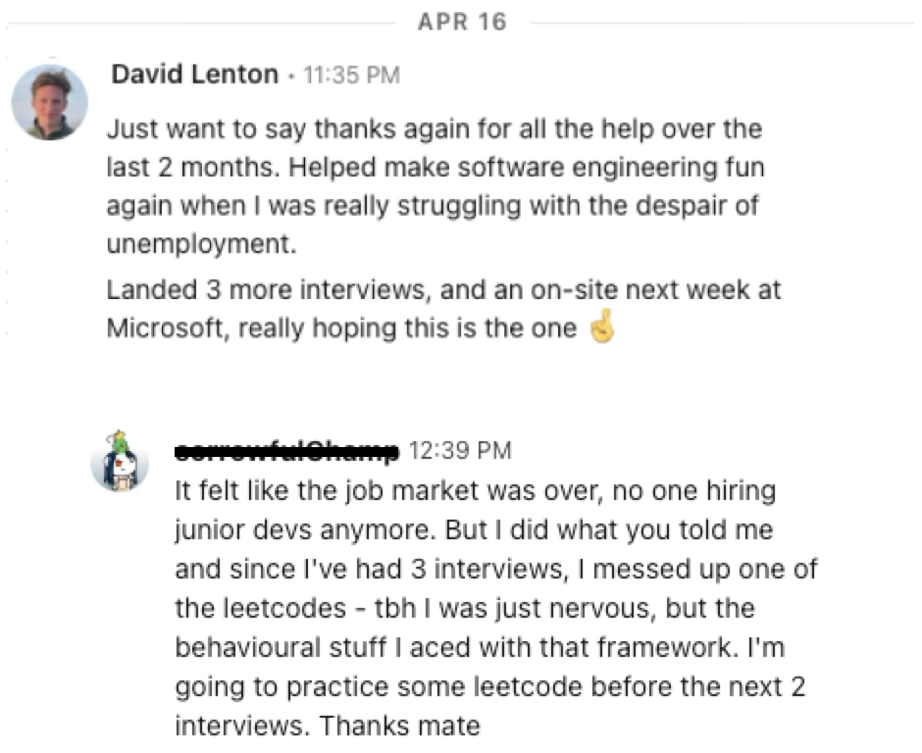This screenshot has width=922, height=753.
Task: Click the 11:35 PM message timestamp
Action: (x=352, y=76)
